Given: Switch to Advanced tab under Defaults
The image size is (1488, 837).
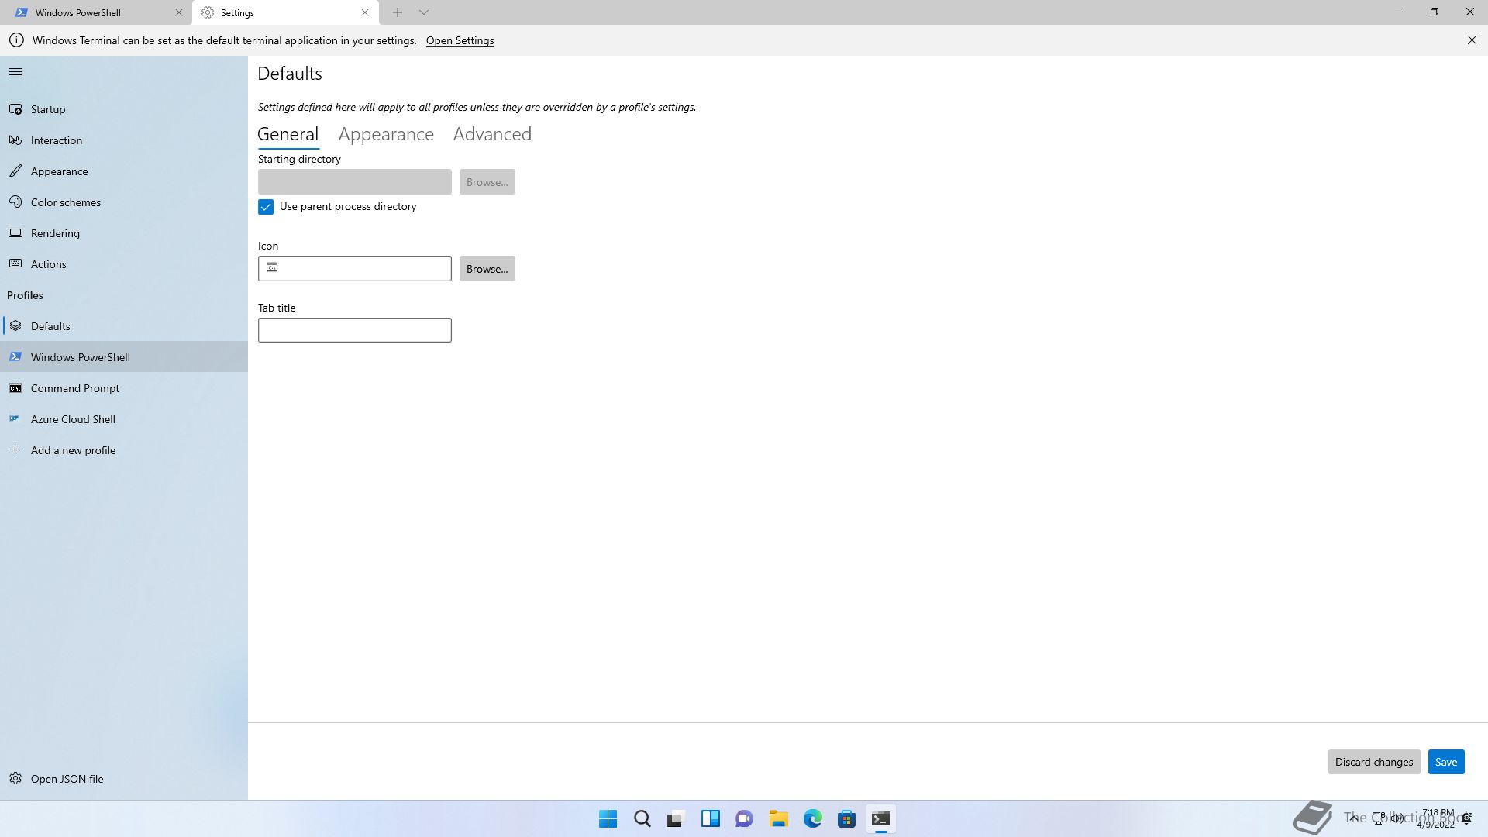Looking at the screenshot, I should [x=492, y=134].
